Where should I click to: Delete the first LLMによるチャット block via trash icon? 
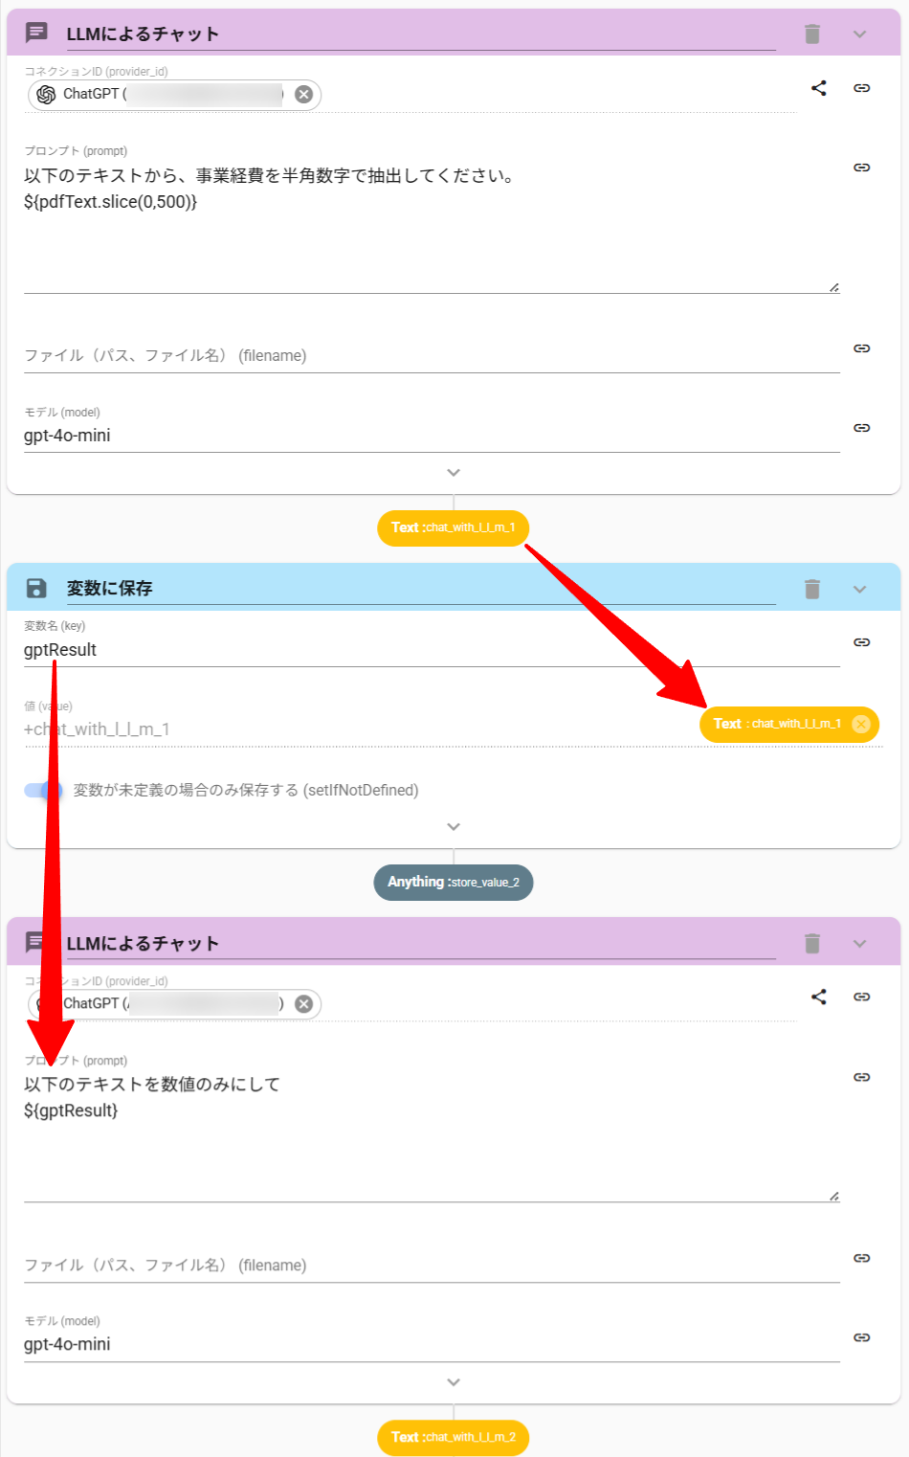[x=812, y=34]
